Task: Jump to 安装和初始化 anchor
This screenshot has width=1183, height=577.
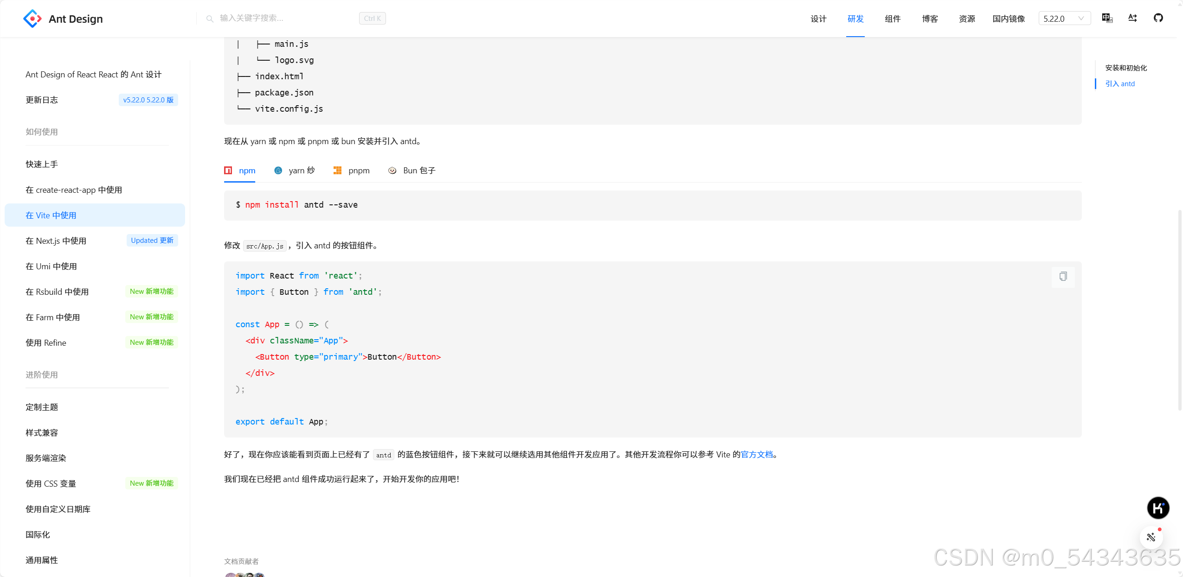Action: [x=1125, y=68]
